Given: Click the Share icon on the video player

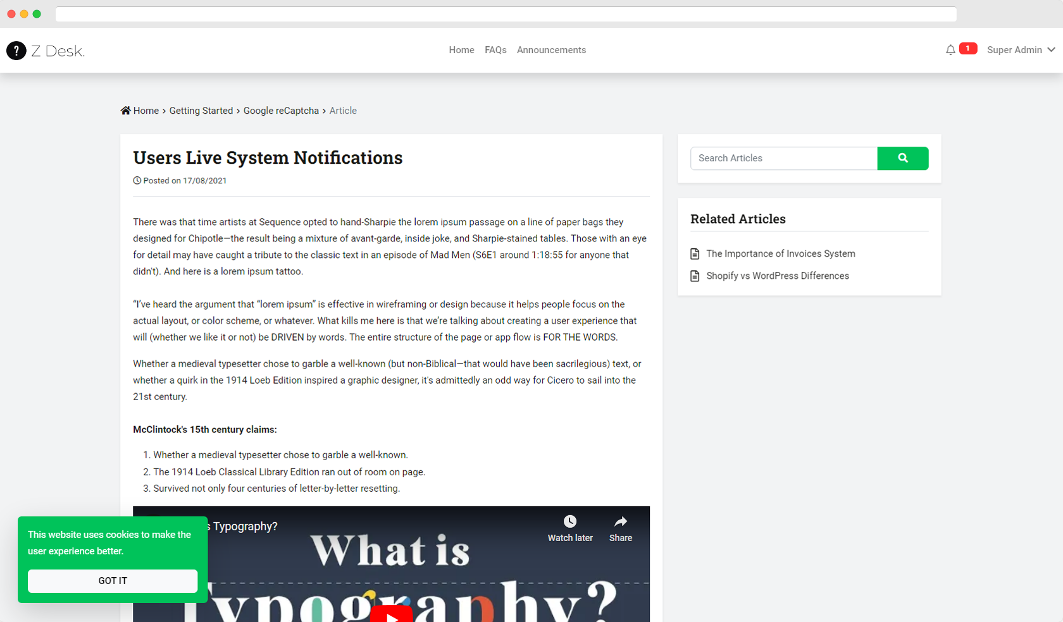Looking at the screenshot, I should coord(620,520).
